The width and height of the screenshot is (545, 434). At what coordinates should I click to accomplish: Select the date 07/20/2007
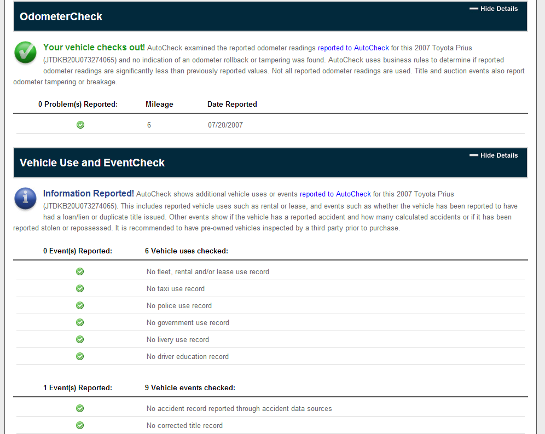[x=225, y=125]
